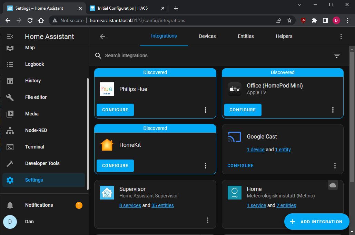Click the Add Integration button
The image size is (355, 235).
(x=317, y=222)
